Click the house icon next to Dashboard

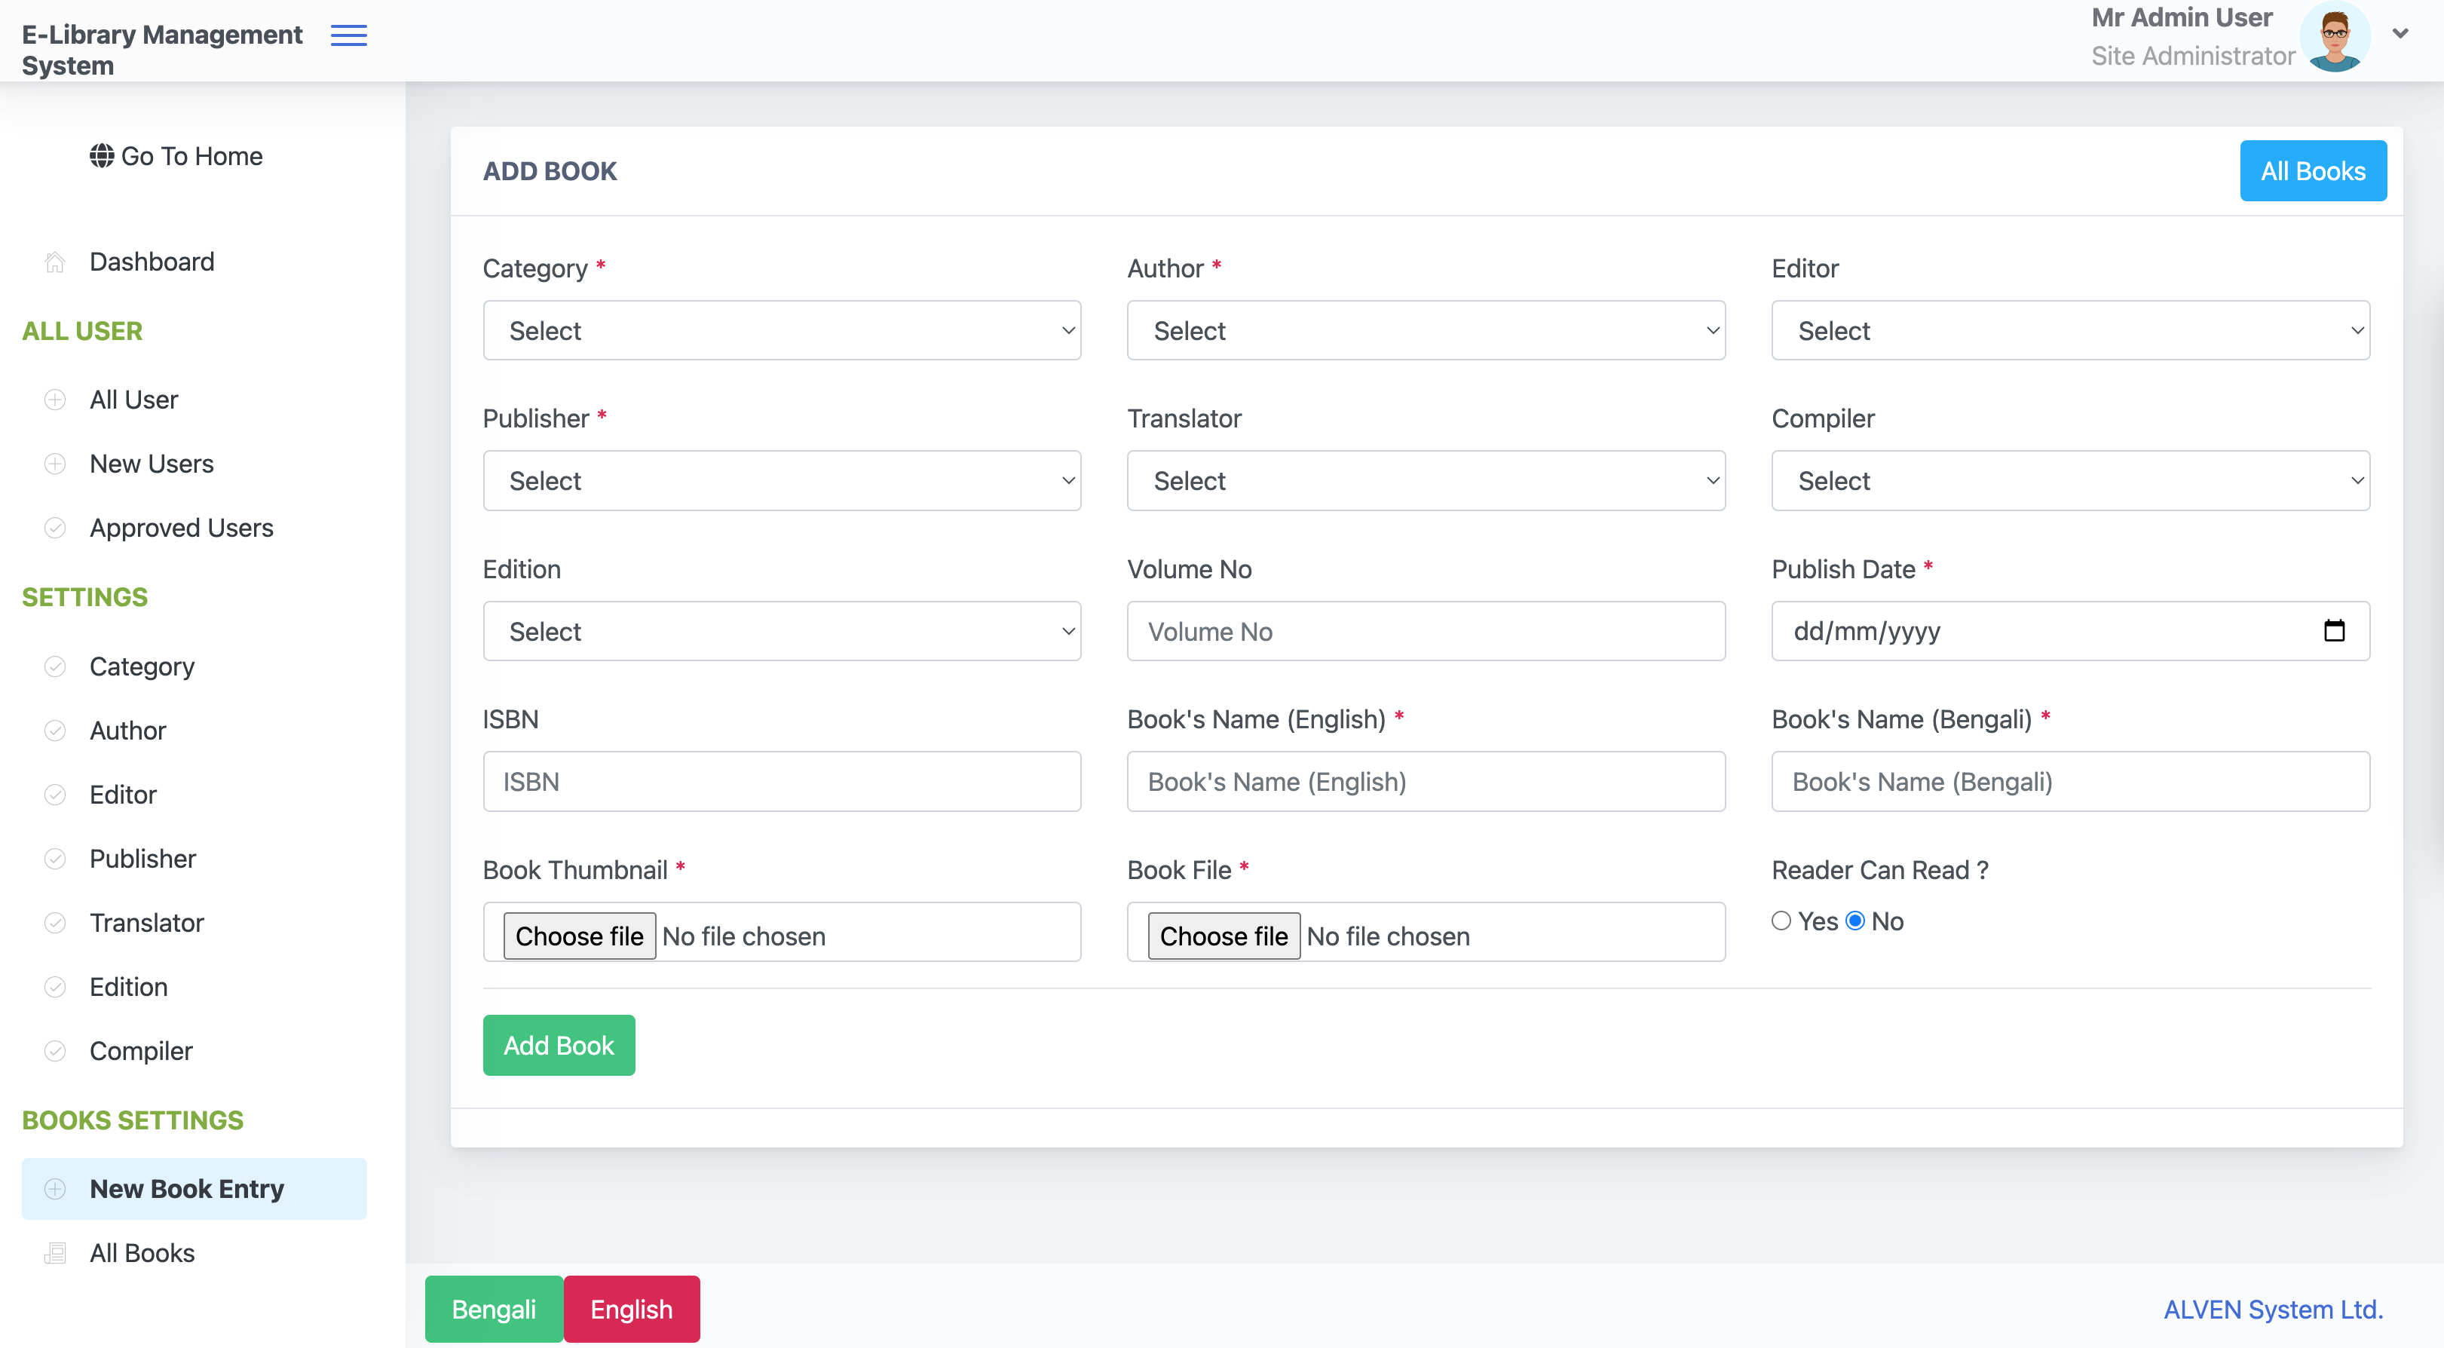pyautogui.click(x=55, y=262)
